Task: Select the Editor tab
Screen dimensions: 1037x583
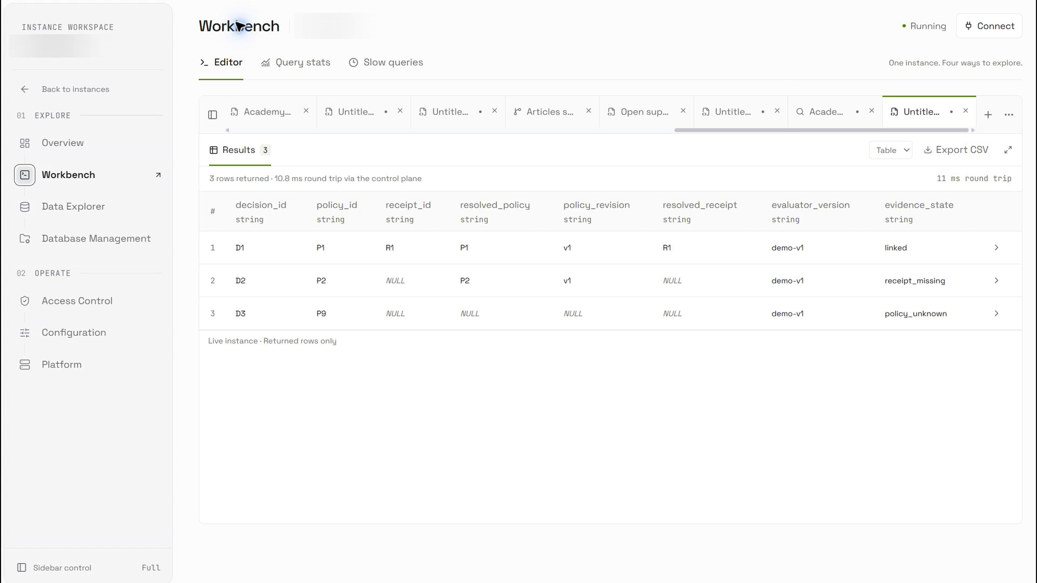Action: 221,63
